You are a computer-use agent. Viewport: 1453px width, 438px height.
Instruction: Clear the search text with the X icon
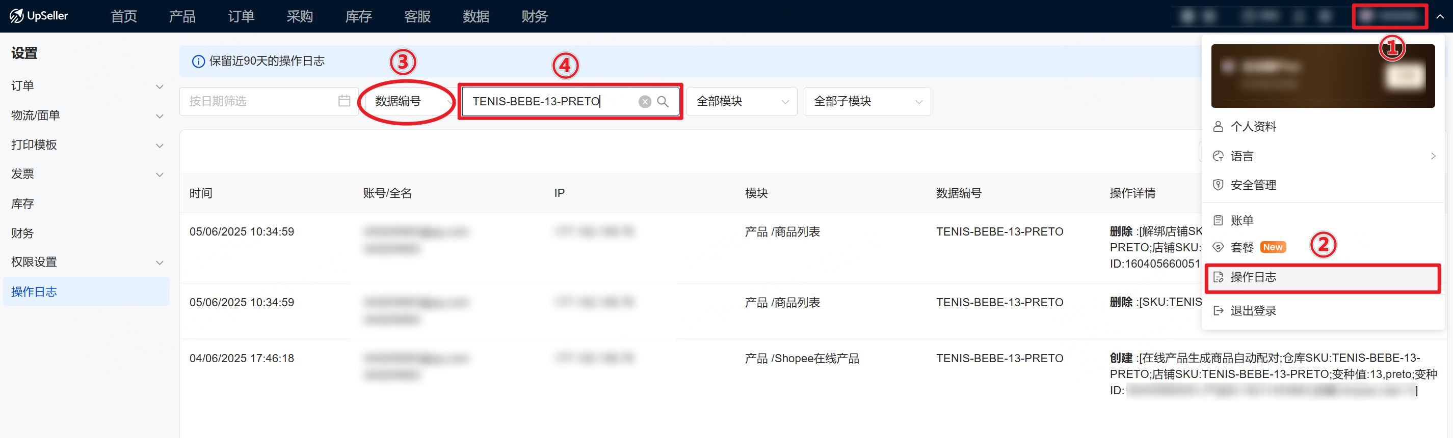click(x=645, y=101)
